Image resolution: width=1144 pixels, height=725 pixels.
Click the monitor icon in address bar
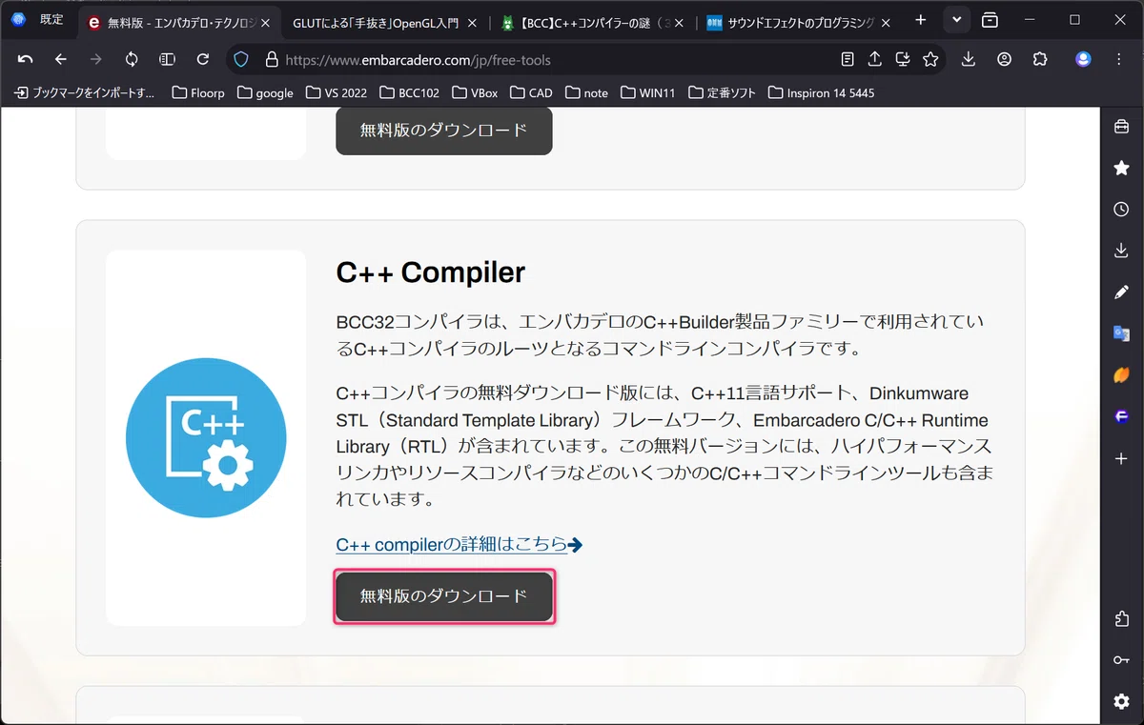coord(903,59)
